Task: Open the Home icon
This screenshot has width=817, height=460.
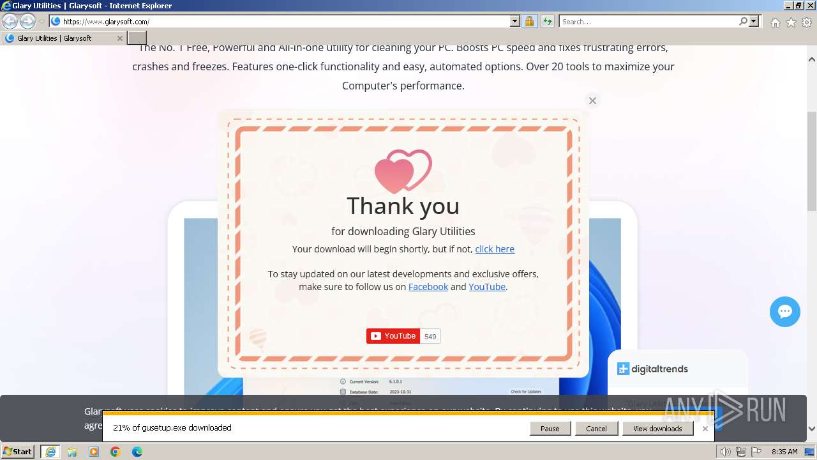Action: [x=775, y=22]
